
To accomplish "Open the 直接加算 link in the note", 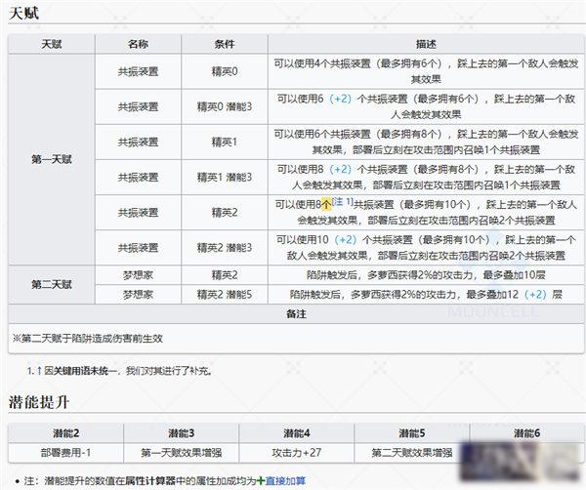I will coord(285,480).
